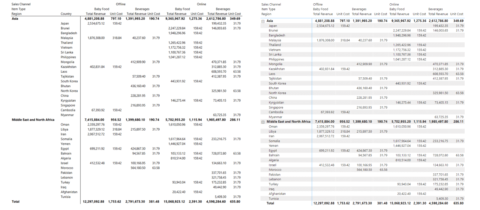Click Asia label beside its collapse icon
Screen dimensions: 480x210
point(270,21)
